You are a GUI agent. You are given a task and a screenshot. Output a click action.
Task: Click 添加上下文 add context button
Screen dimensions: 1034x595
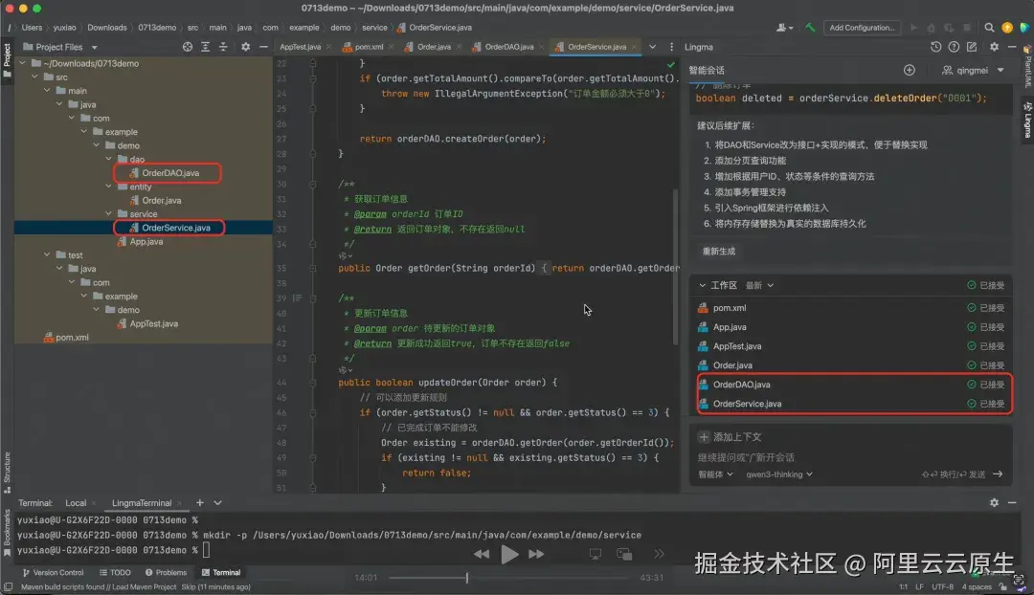[x=731, y=437]
